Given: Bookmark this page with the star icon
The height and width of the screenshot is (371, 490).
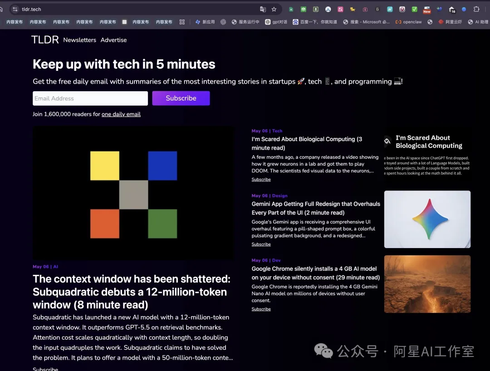Looking at the screenshot, I should 274,10.
